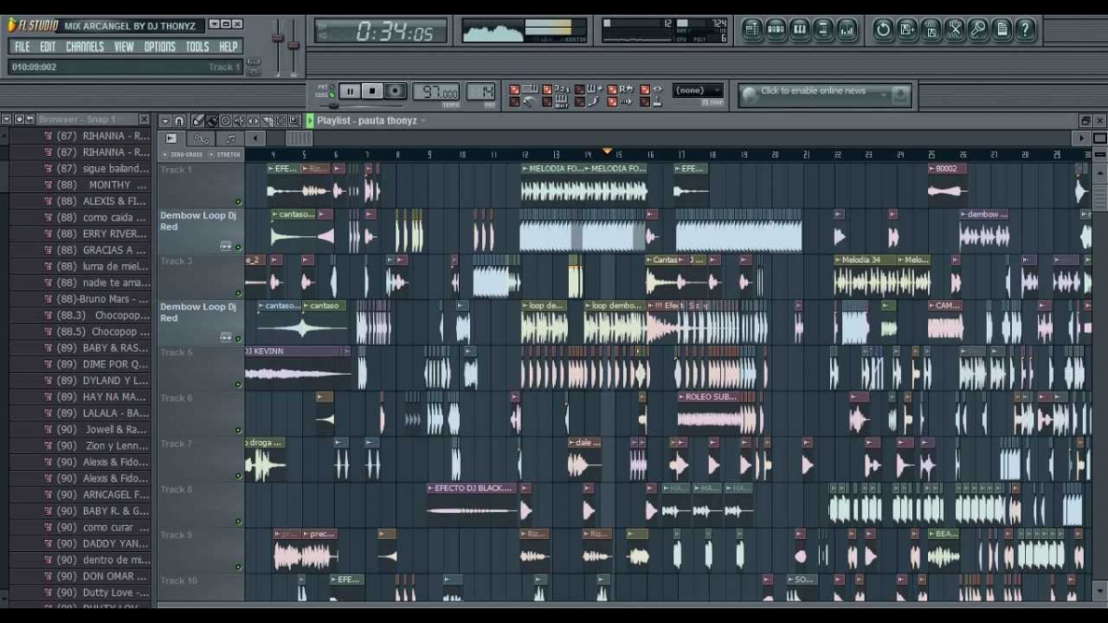The height and width of the screenshot is (623, 1108).
Task: Open the (none) pattern selector dropdown
Action: (x=698, y=90)
